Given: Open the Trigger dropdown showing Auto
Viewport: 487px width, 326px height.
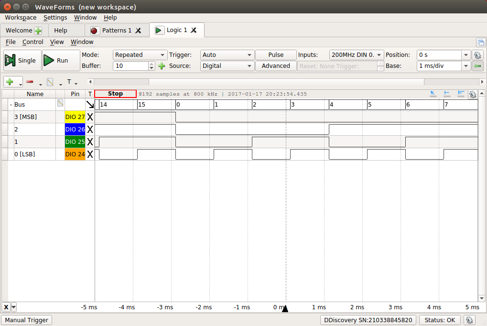Looking at the screenshot, I should 227,55.
